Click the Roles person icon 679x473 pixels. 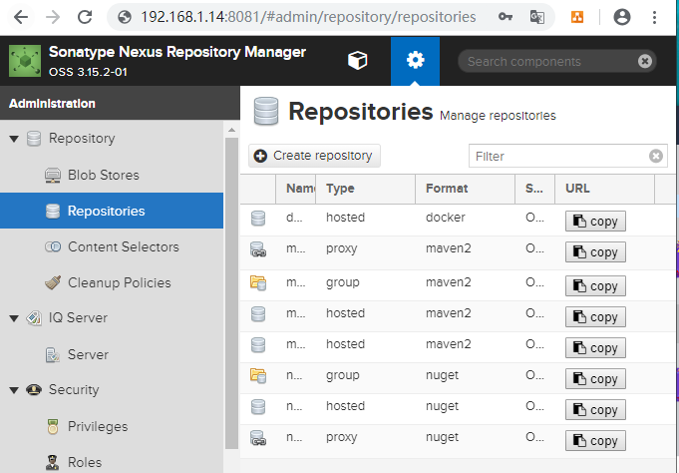53,463
